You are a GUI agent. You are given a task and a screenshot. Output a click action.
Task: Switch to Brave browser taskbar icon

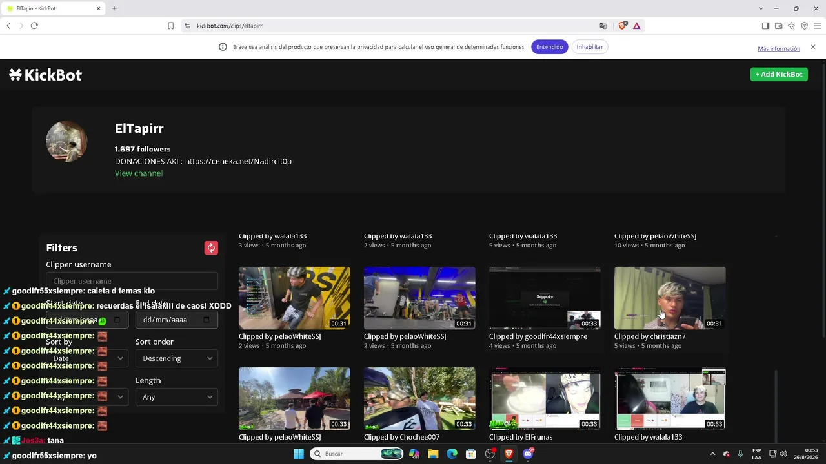(x=509, y=454)
